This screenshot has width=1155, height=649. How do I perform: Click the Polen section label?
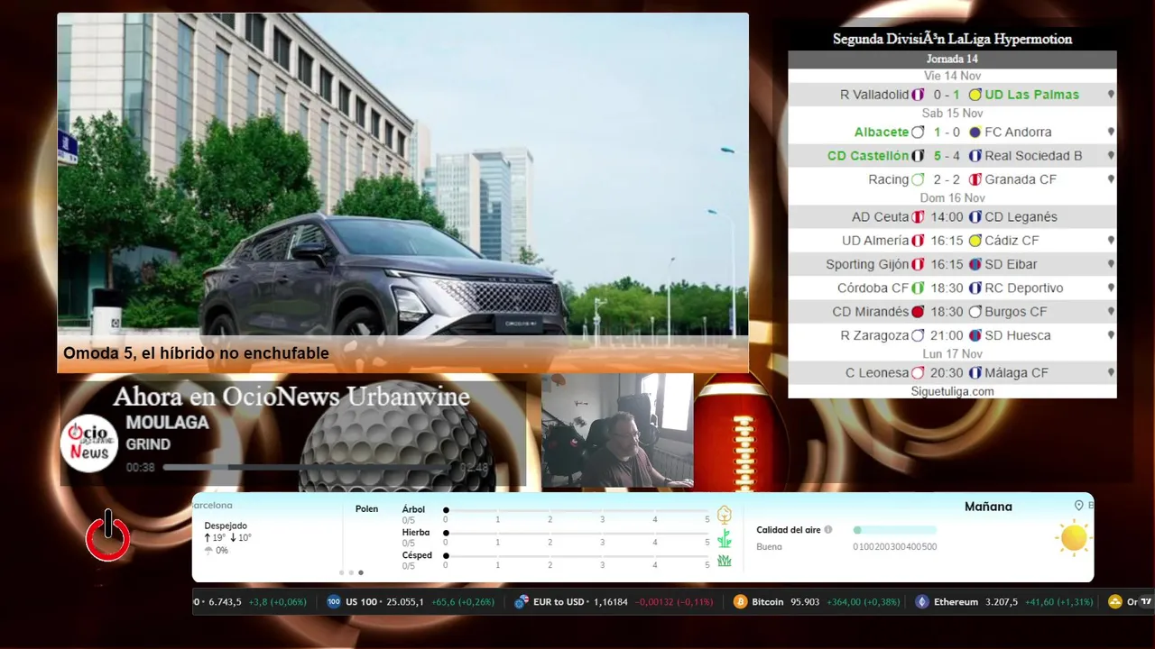(366, 508)
